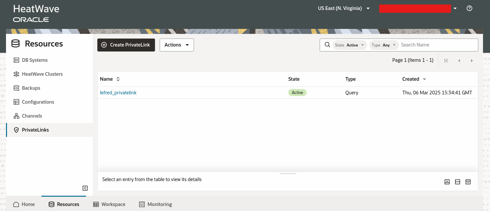Click the HeatWave Clusters sidebar icon
The width and height of the screenshot is (490, 211).
click(16, 74)
